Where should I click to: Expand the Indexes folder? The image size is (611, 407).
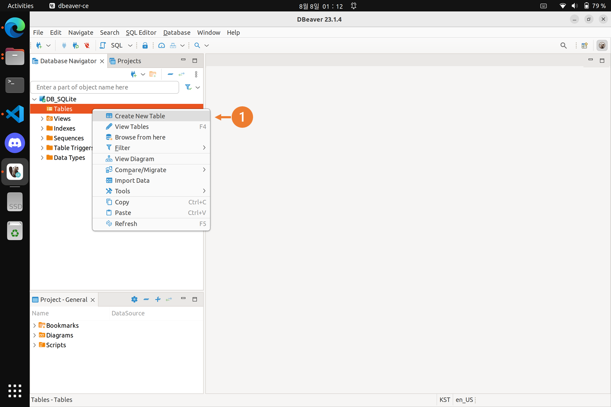(42, 128)
